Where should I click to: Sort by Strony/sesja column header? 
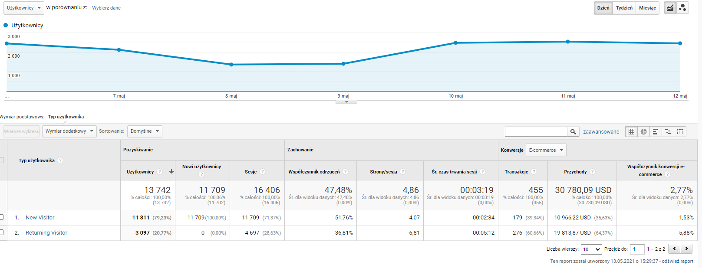pyautogui.click(x=383, y=172)
